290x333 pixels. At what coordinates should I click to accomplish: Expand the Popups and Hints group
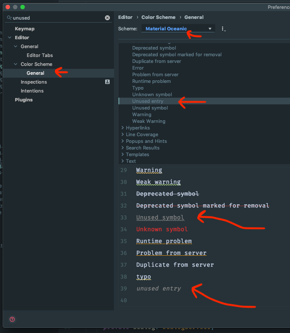coord(123,141)
